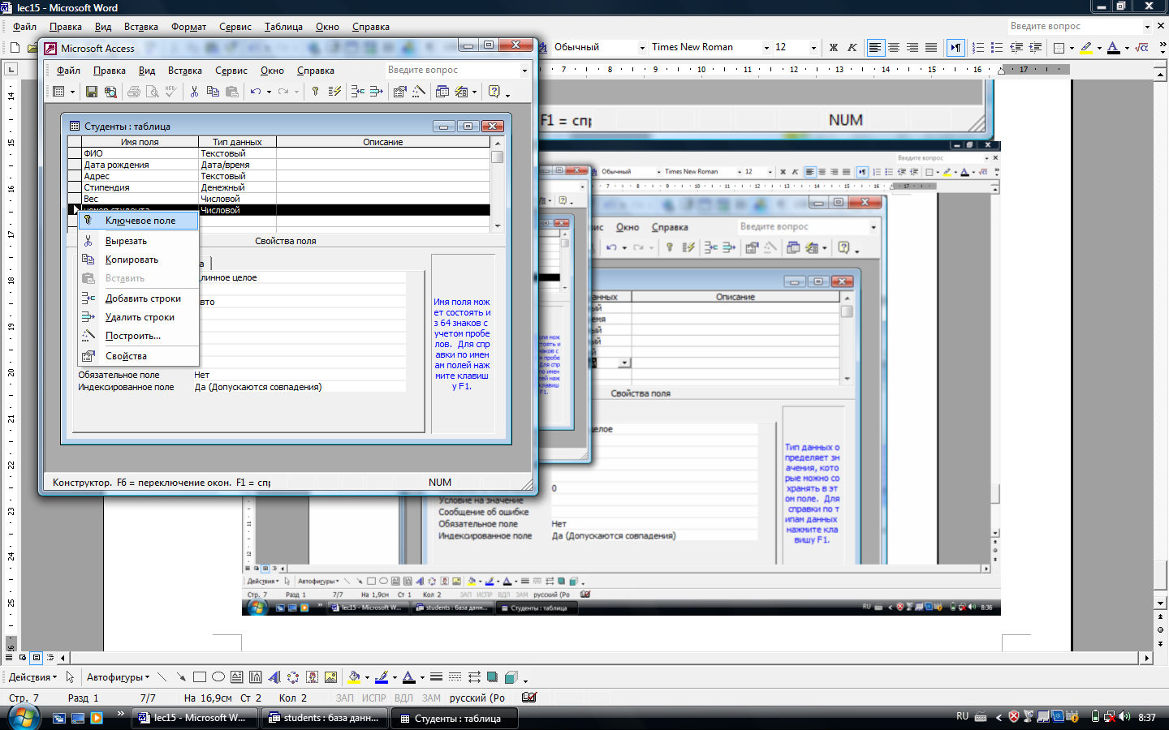Open the Properties icon in Access toolbar
This screenshot has width=1169, height=730.
pos(399,92)
